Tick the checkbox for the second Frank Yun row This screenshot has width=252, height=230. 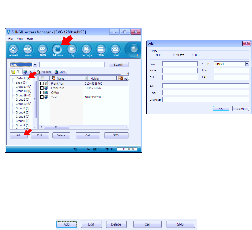[42, 88]
